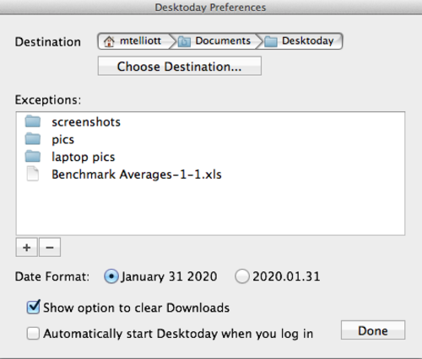Select the pics exception row
The image size is (422, 359).
pos(210,139)
